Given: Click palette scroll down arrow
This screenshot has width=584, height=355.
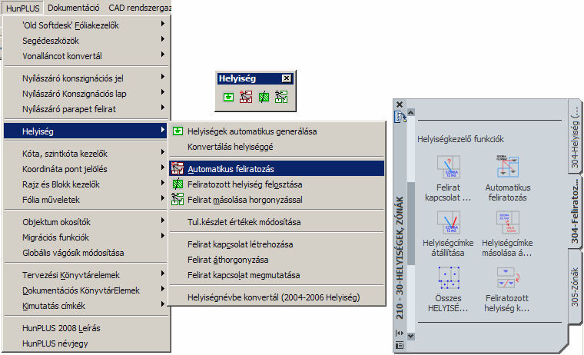Looking at the screenshot, I should click(411, 336).
